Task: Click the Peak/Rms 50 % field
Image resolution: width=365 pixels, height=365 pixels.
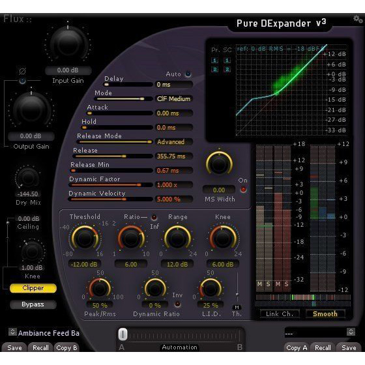Action: pyautogui.click(x=100, y=305)
